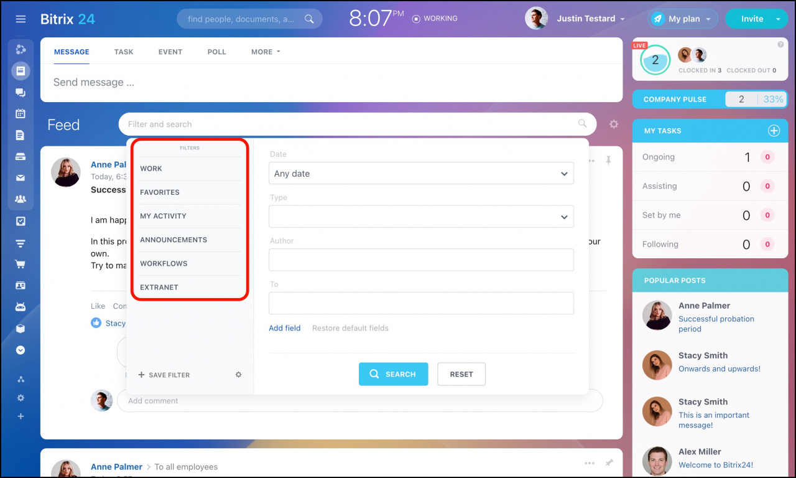The image size is (796, 478).
Task: Open the hamburger main menu
Action: coord(21,19)
